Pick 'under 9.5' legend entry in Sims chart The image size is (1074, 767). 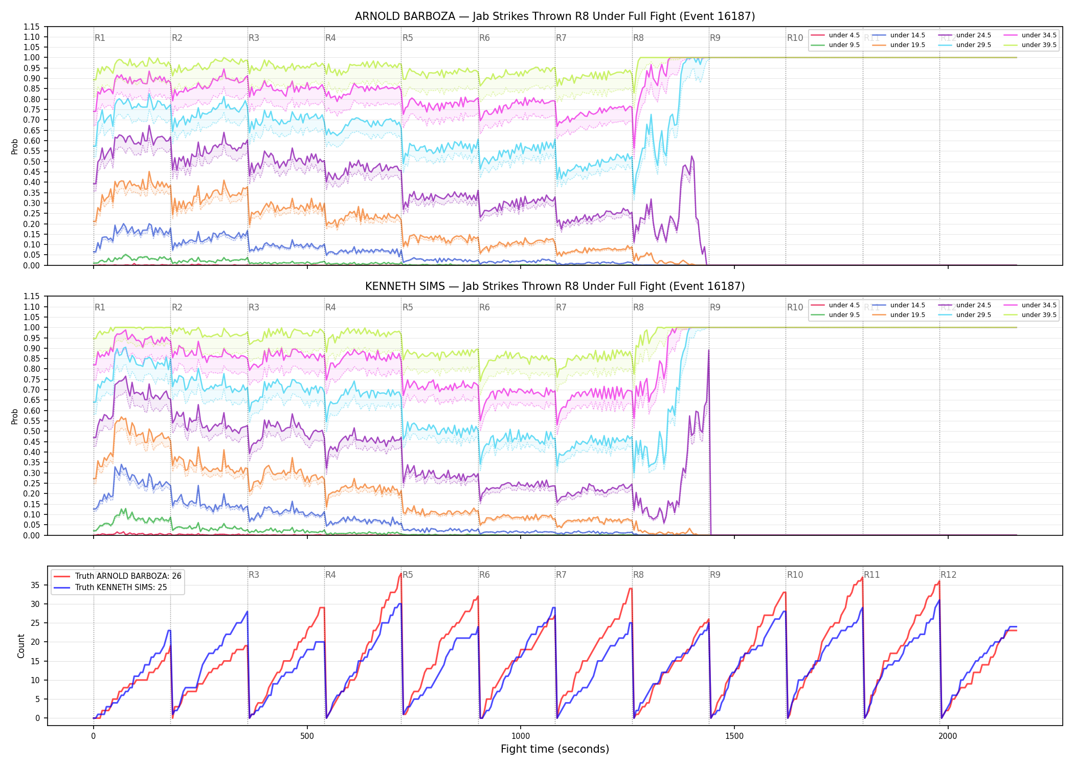[x=836, y=315]
